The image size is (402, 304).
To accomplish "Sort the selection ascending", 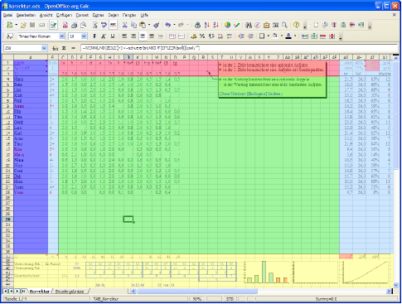I will (x=207, y=25).
